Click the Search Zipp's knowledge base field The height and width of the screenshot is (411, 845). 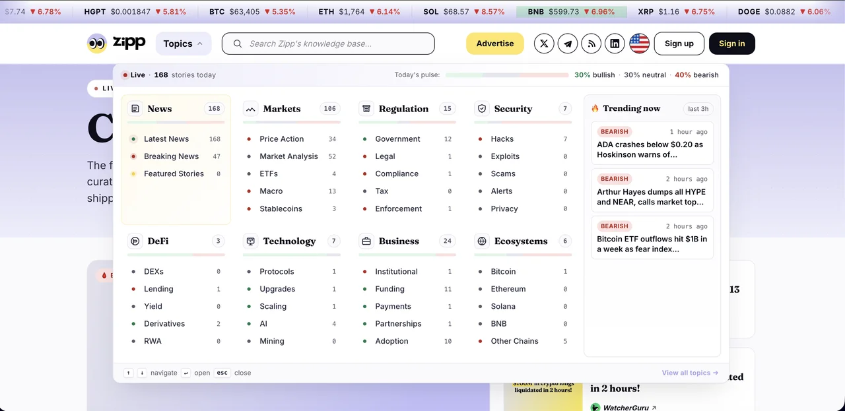point(328,44)
